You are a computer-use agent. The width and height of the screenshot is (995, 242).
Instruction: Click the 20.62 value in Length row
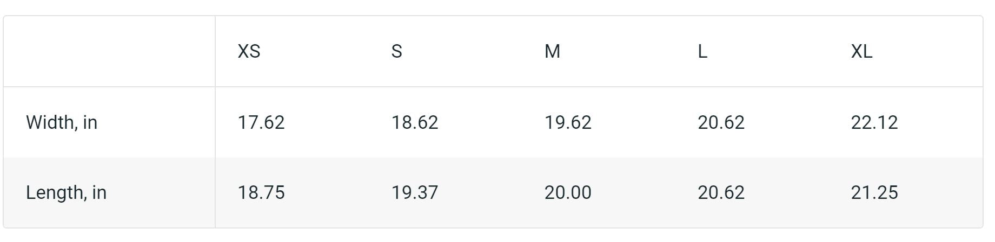[x=721, y=192]
